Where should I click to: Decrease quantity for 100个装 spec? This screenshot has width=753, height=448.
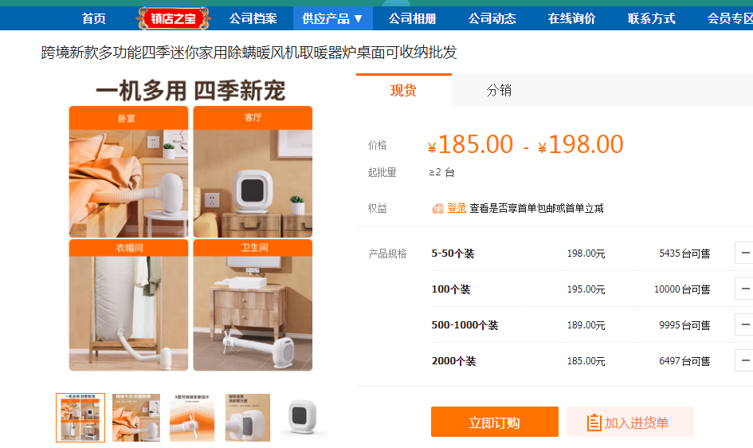[745, 289]
